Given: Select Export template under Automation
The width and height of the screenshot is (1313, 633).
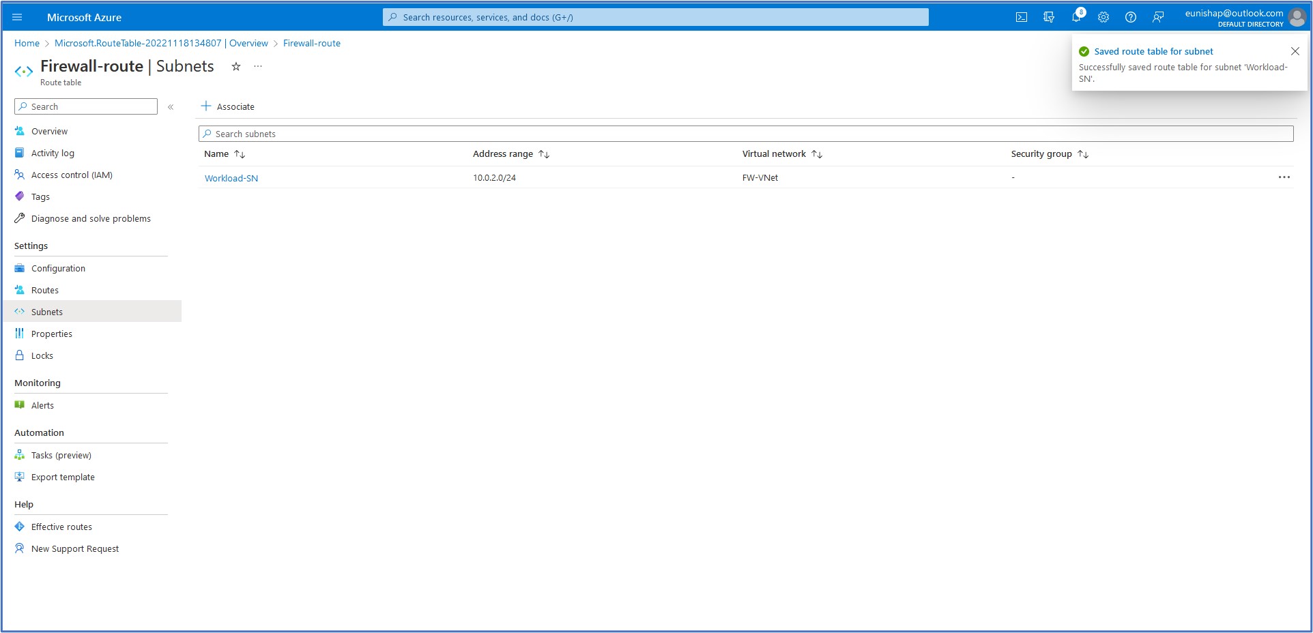Looking at the screenshot, I should (x=63, y=477).
